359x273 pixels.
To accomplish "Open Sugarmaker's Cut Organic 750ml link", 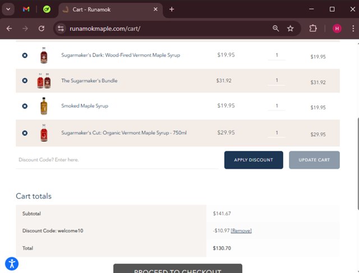I will [x=124, y=133].
